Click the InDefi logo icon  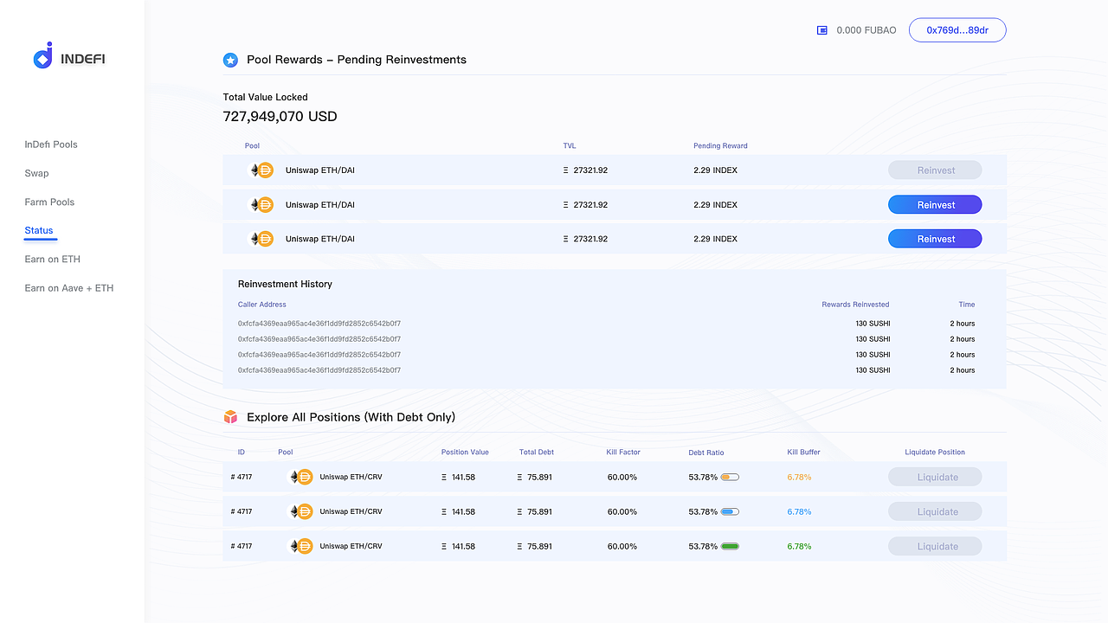click(43, 56)
